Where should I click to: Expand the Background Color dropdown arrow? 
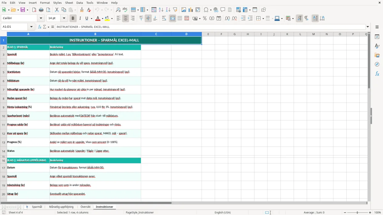pos(112,18)
